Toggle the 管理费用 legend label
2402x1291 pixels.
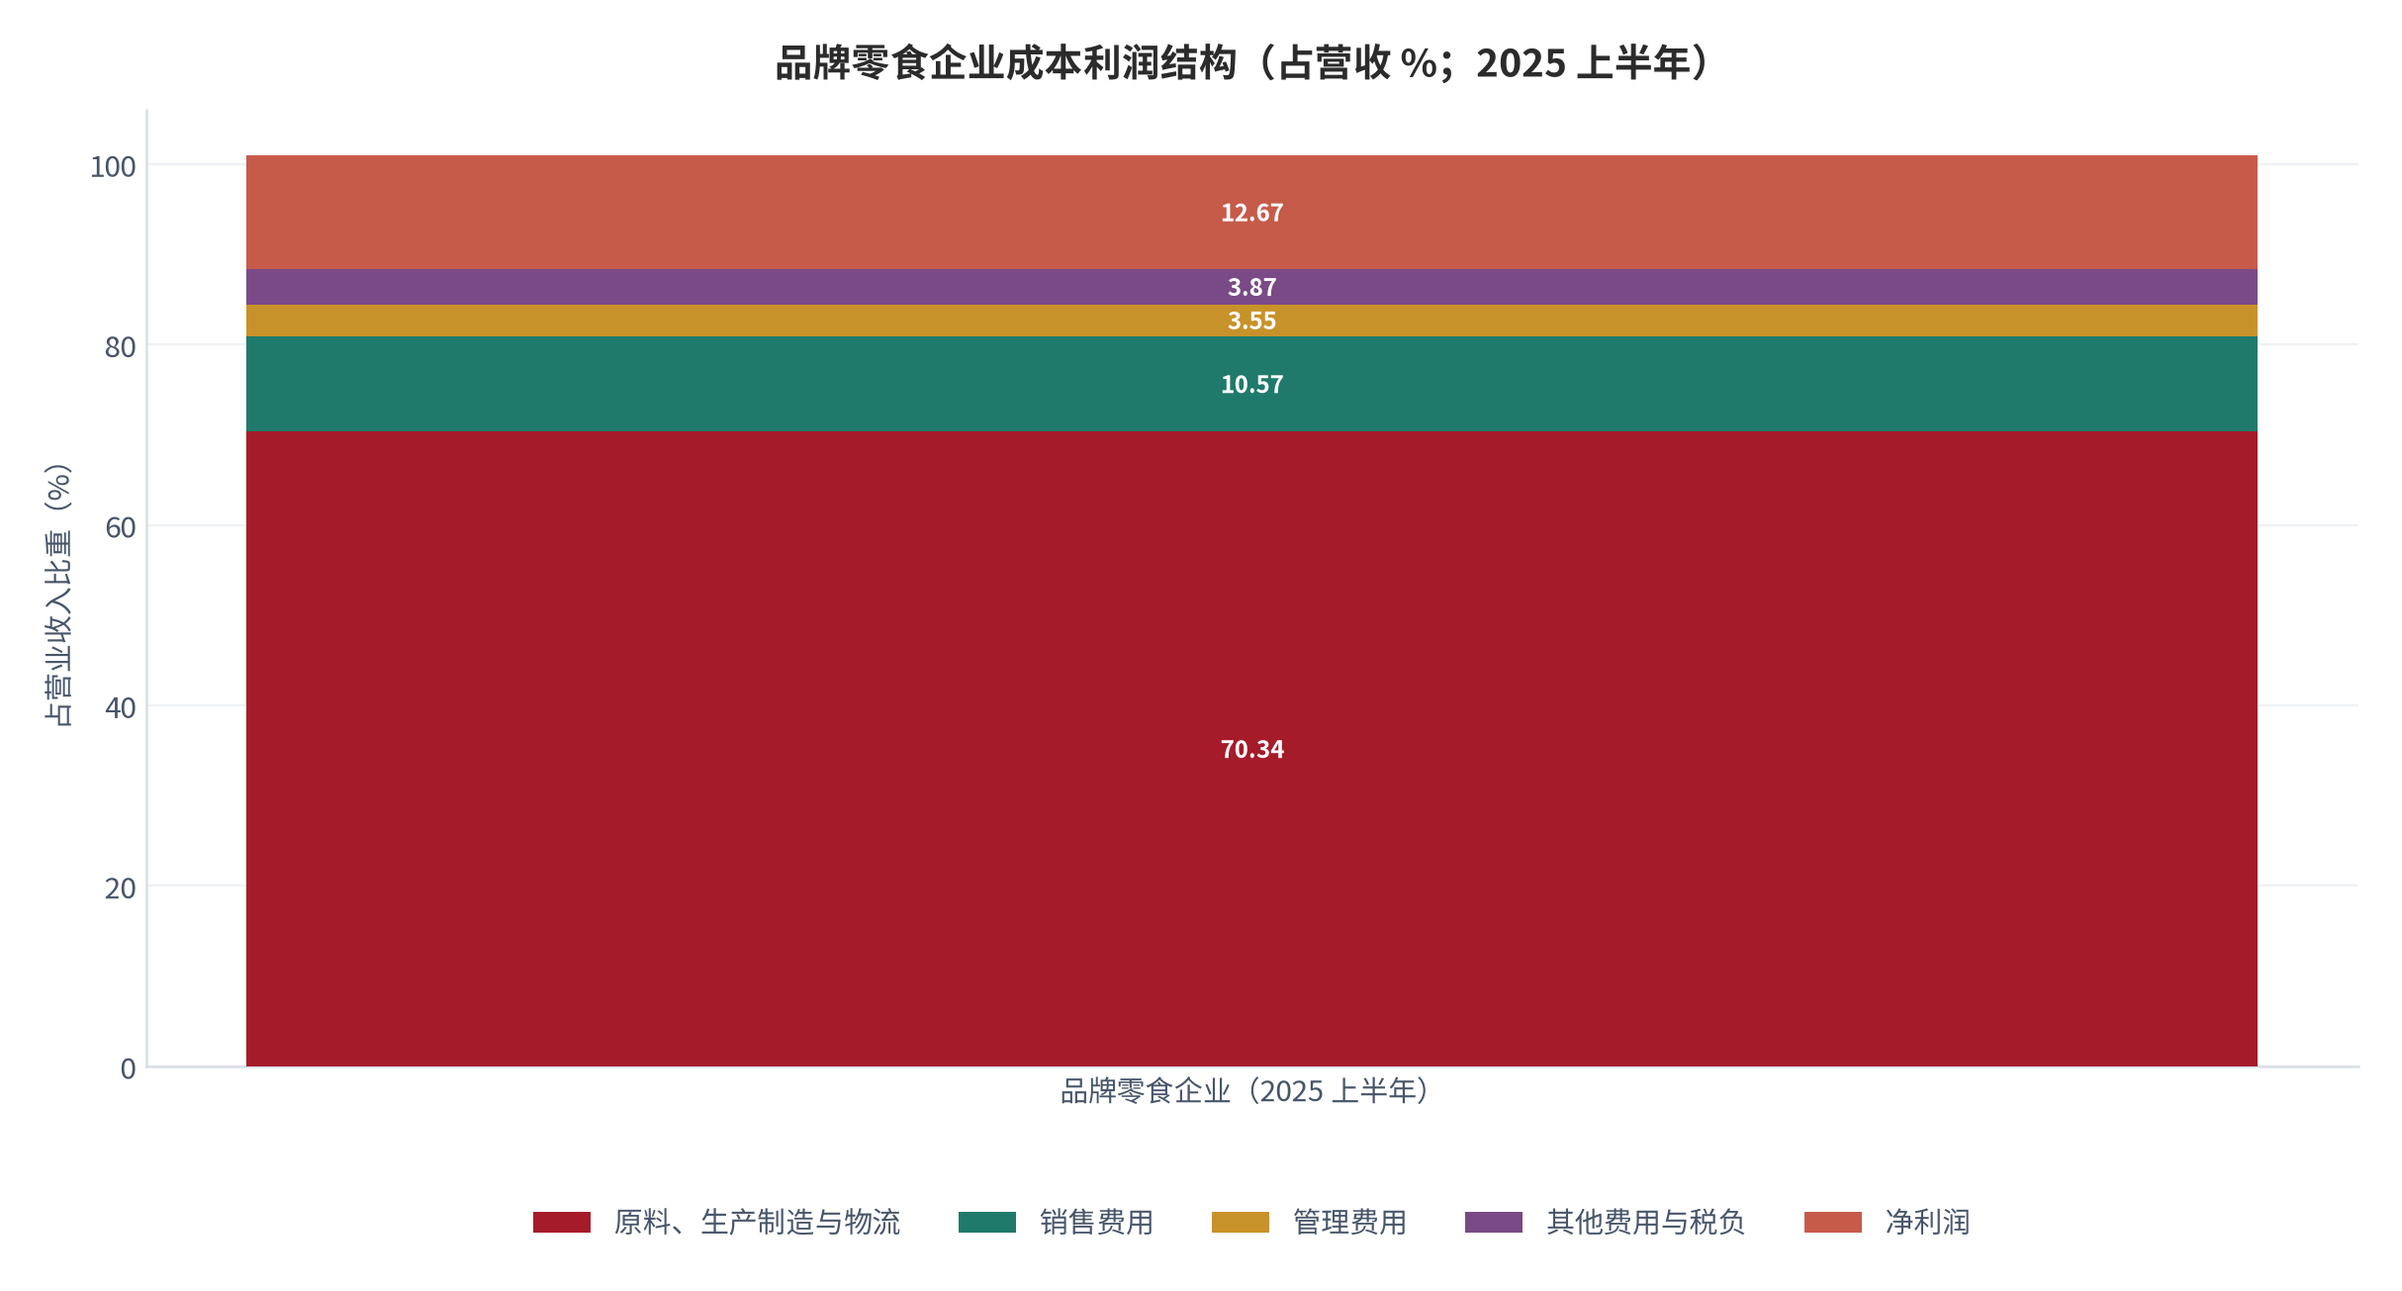(1350, 1223)
